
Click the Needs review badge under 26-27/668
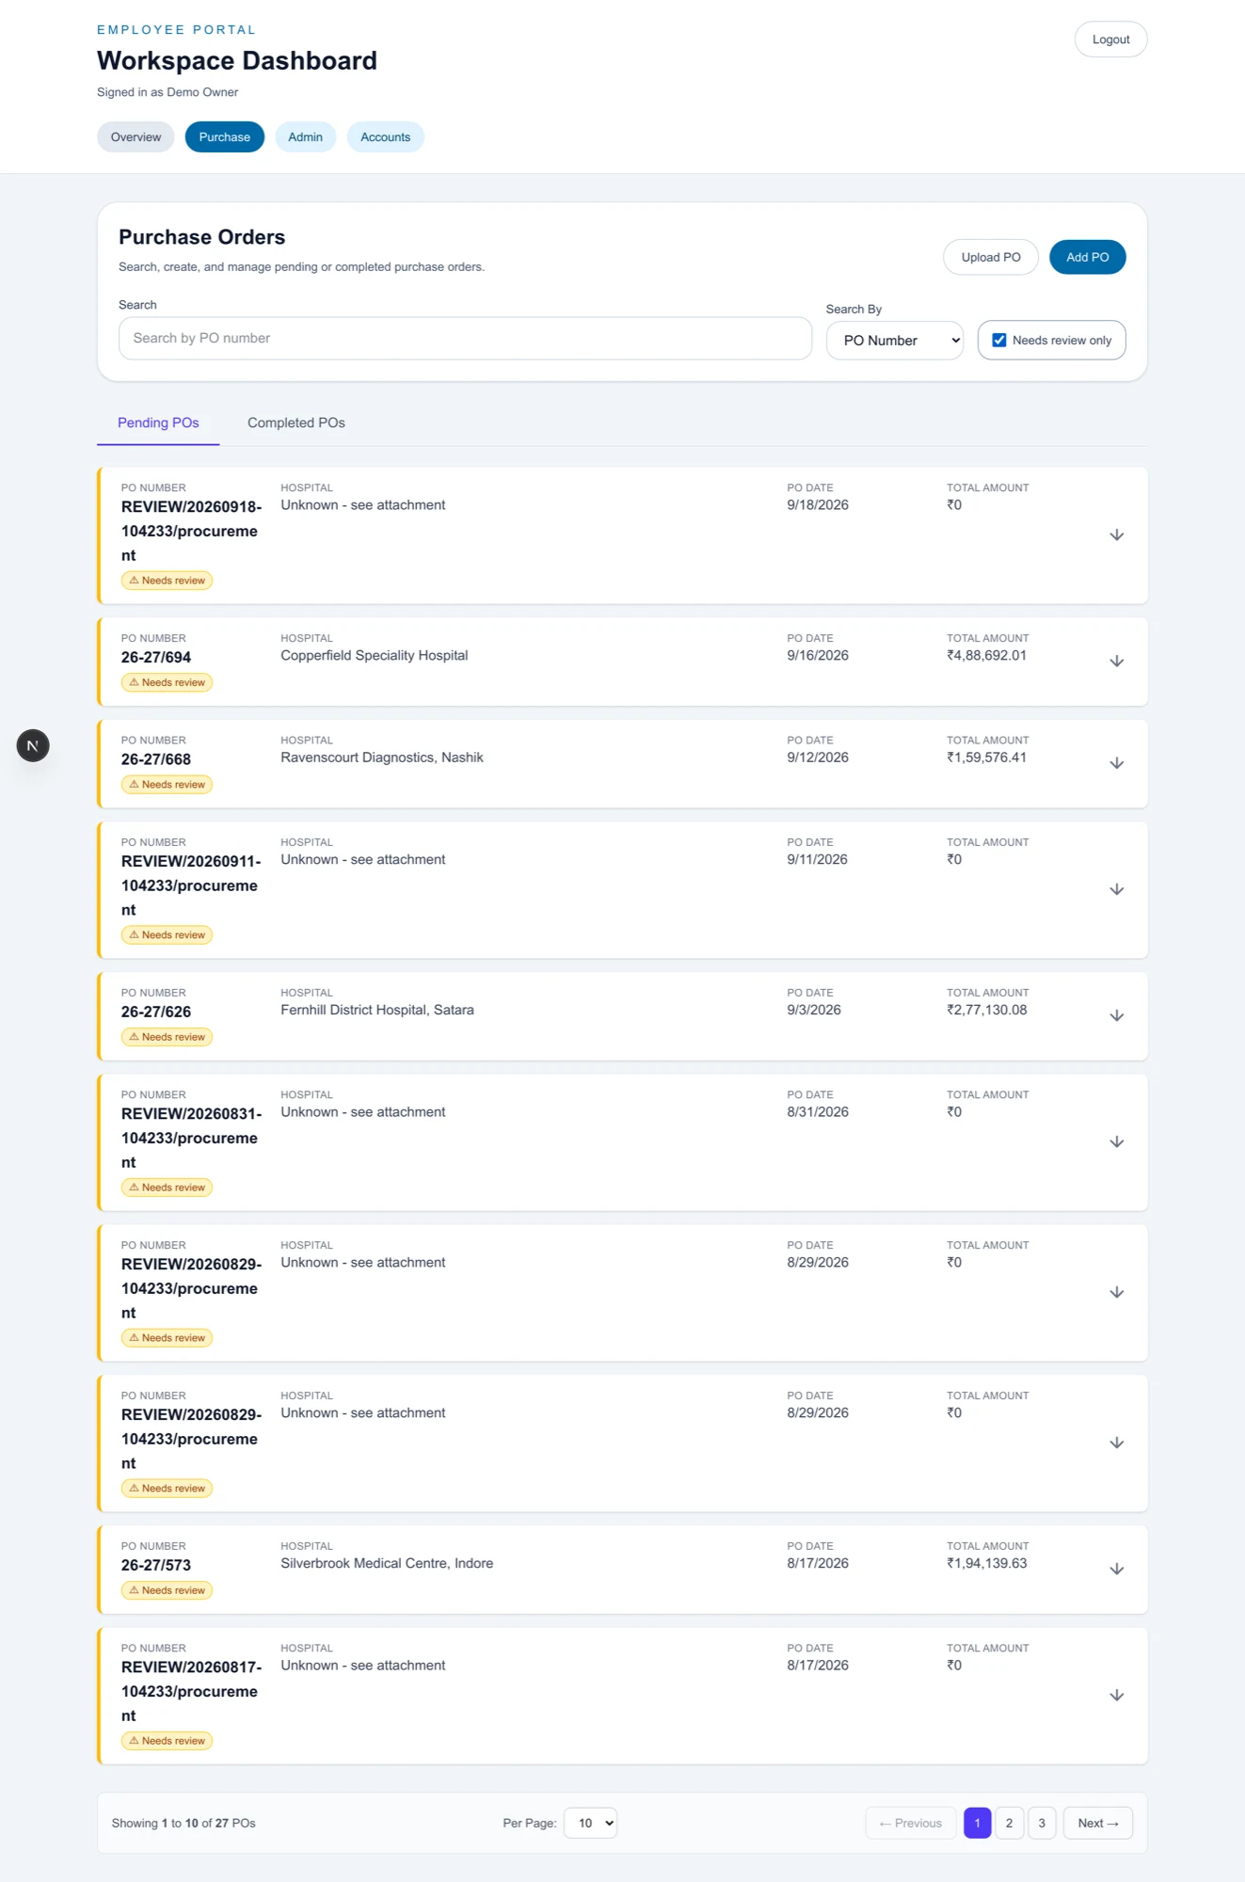tap(167, 785)
